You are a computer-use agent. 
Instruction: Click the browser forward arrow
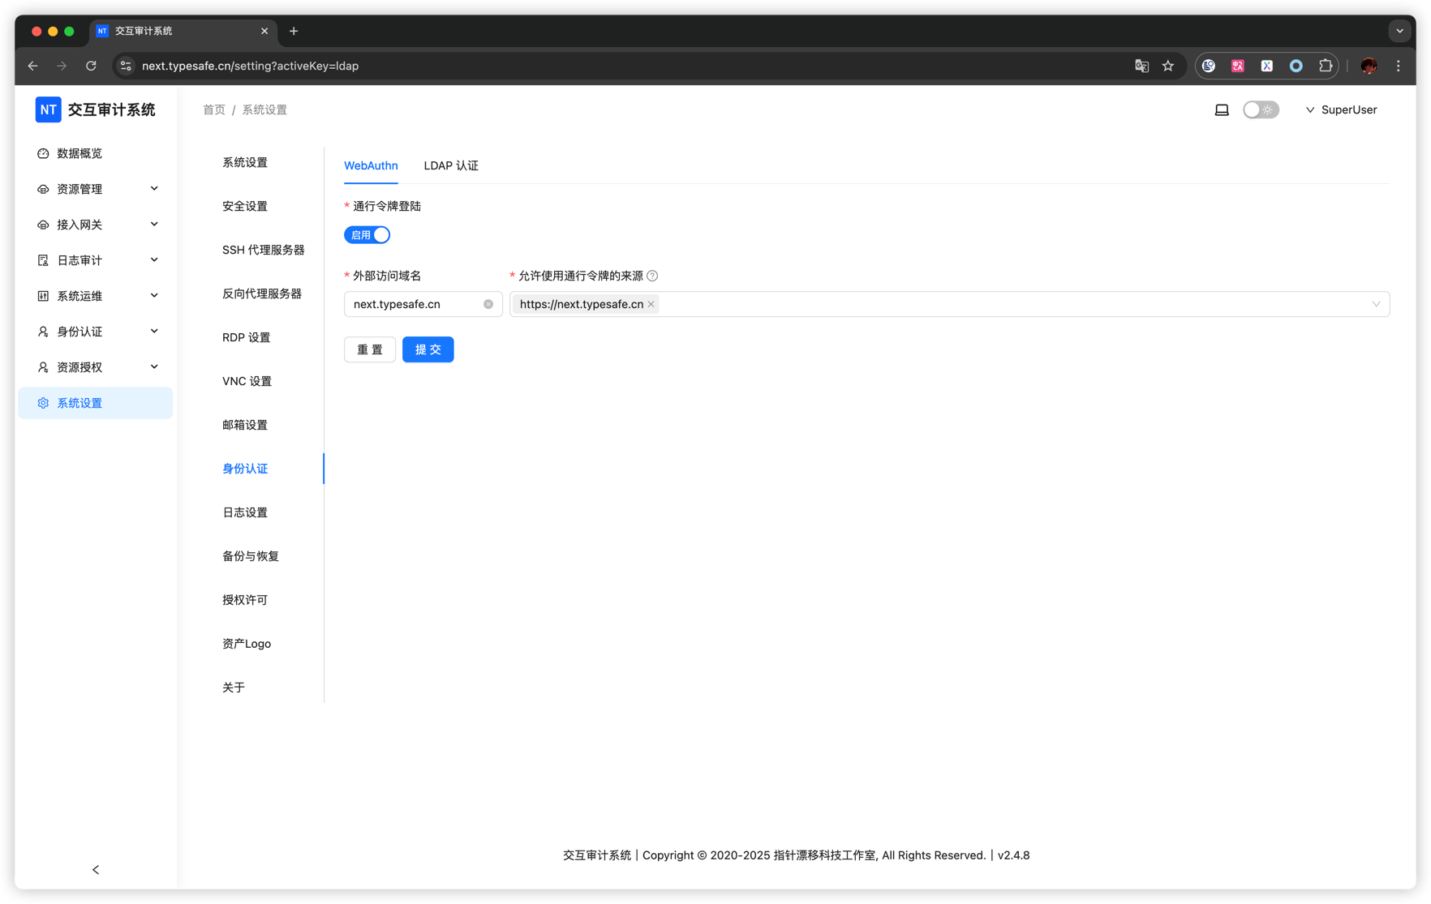click(62, 66)
